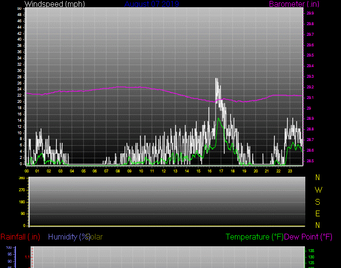Click the Rainfall (.in) legend label
This screenshot has height=268, width=341.
coord(20,237)
